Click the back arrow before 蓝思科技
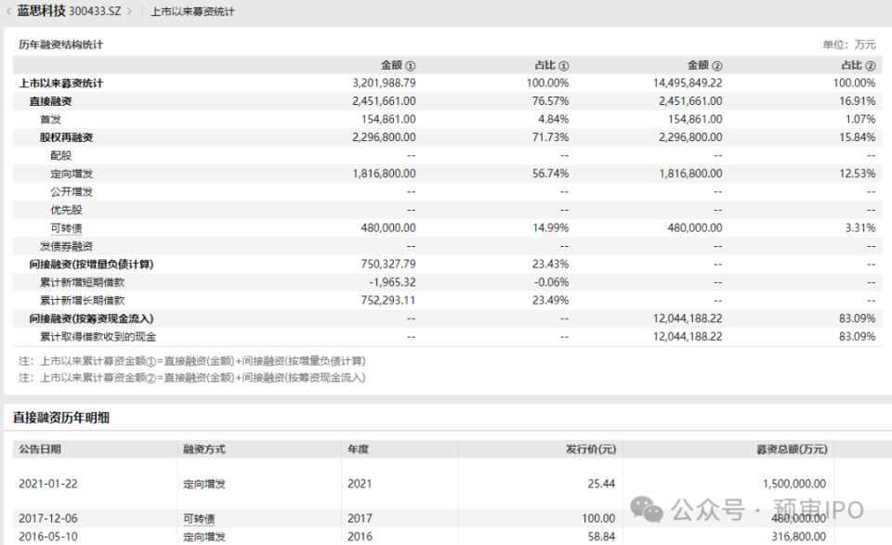892x545 pixels. 8,11
